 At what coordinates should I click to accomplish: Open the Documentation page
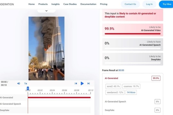(88, 4)
